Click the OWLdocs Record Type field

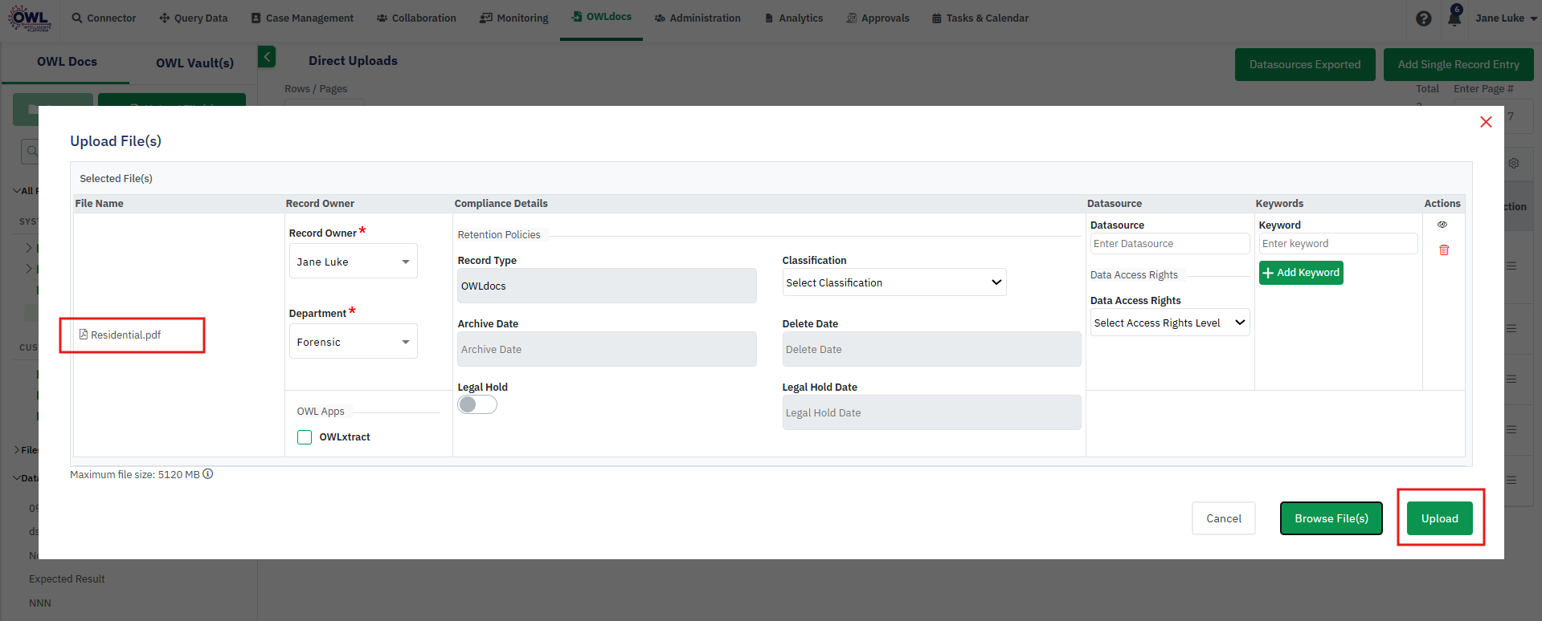pyautogui.click(x=607, y=286)
